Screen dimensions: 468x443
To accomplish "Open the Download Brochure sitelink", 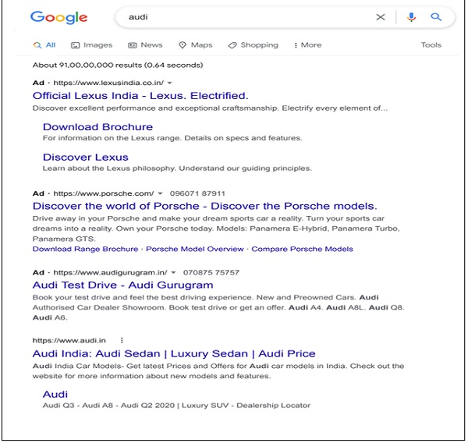I will (x=97, y=127).
